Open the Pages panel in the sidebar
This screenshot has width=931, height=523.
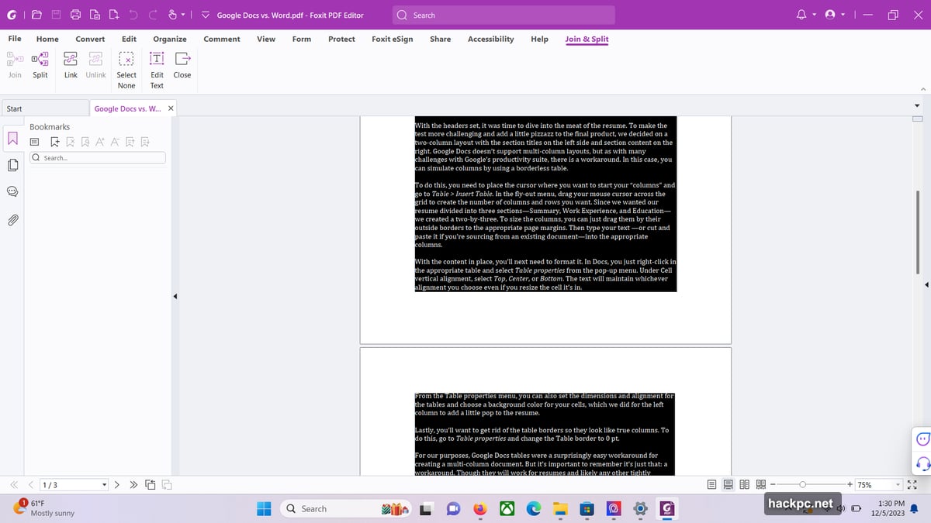pyautogui.click(x=12, y=164)
